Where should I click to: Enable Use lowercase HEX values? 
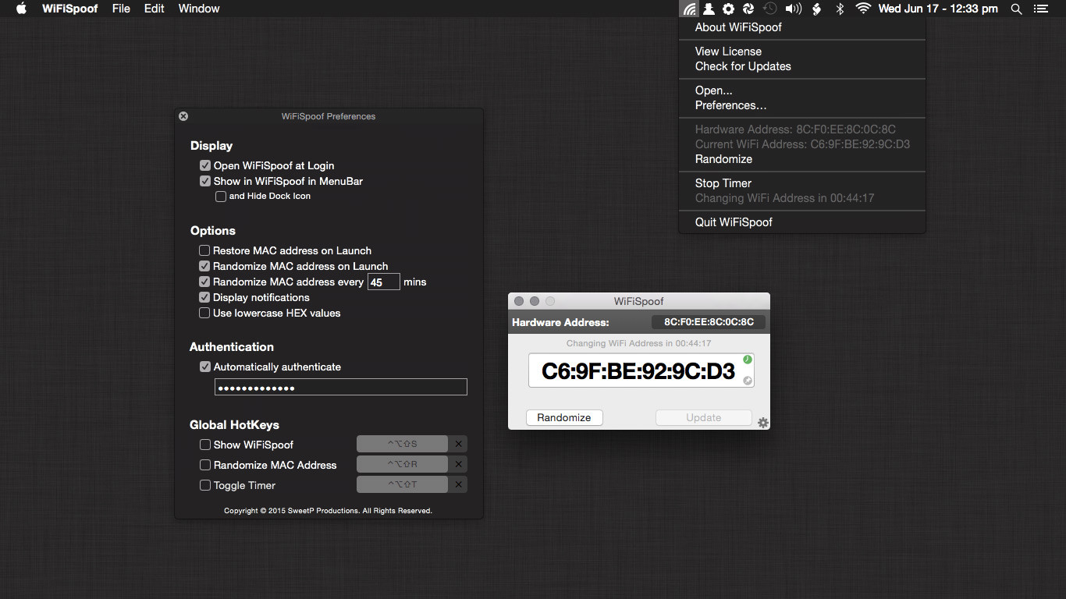coord(204,313)
